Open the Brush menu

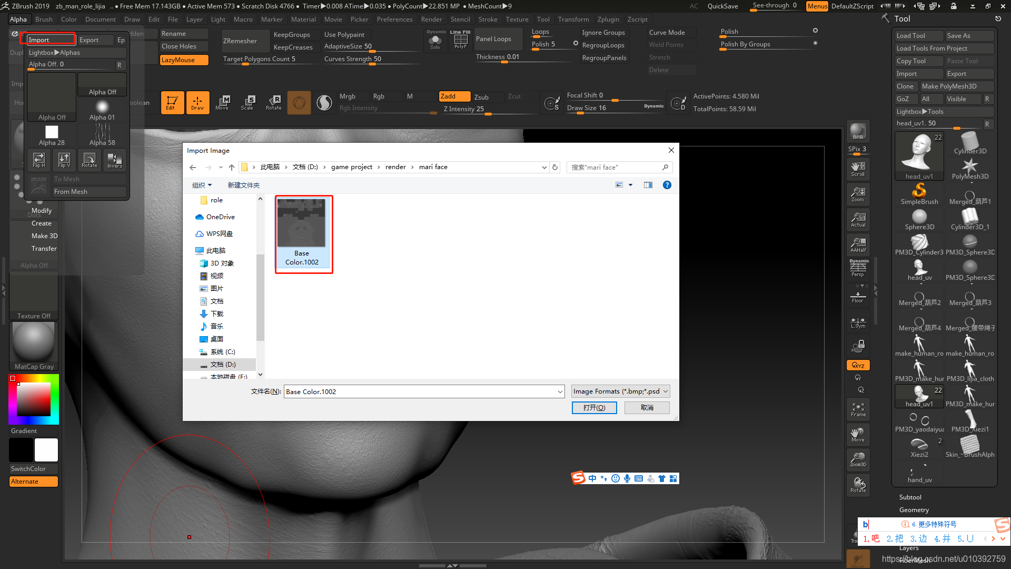click(44, 19)
